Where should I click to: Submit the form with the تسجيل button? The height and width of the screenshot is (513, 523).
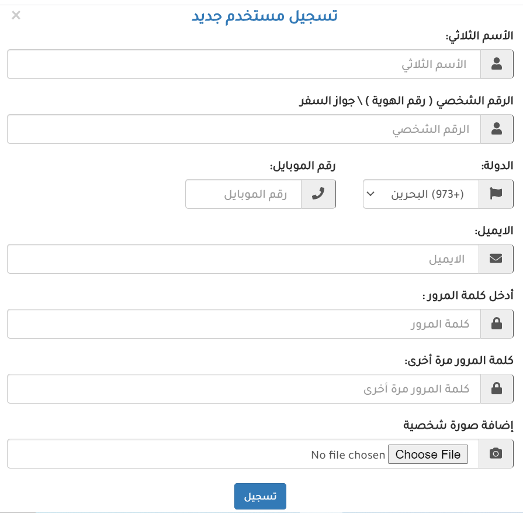coord(260,496)
